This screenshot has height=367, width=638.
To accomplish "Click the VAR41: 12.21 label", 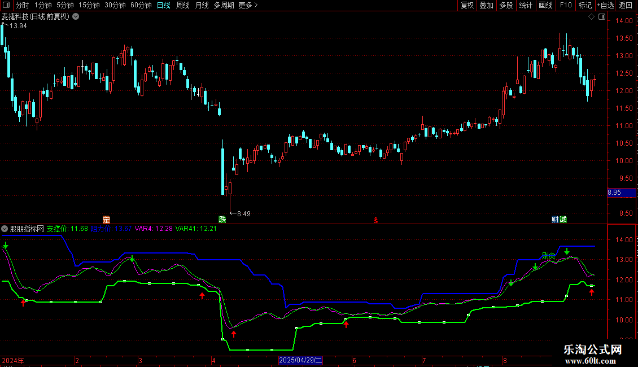I will pos(196,229).
